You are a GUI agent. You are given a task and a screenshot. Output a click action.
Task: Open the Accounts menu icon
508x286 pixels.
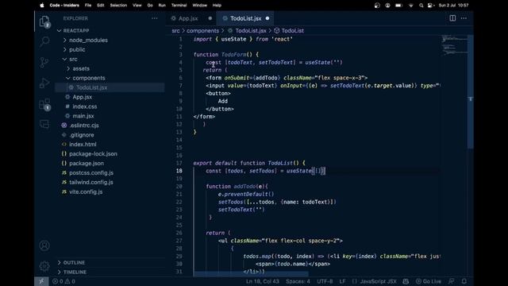pos(44,245)
